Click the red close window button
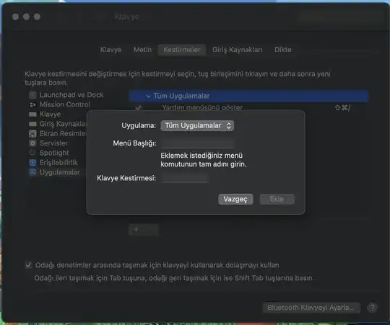 [x=15, y=17]
